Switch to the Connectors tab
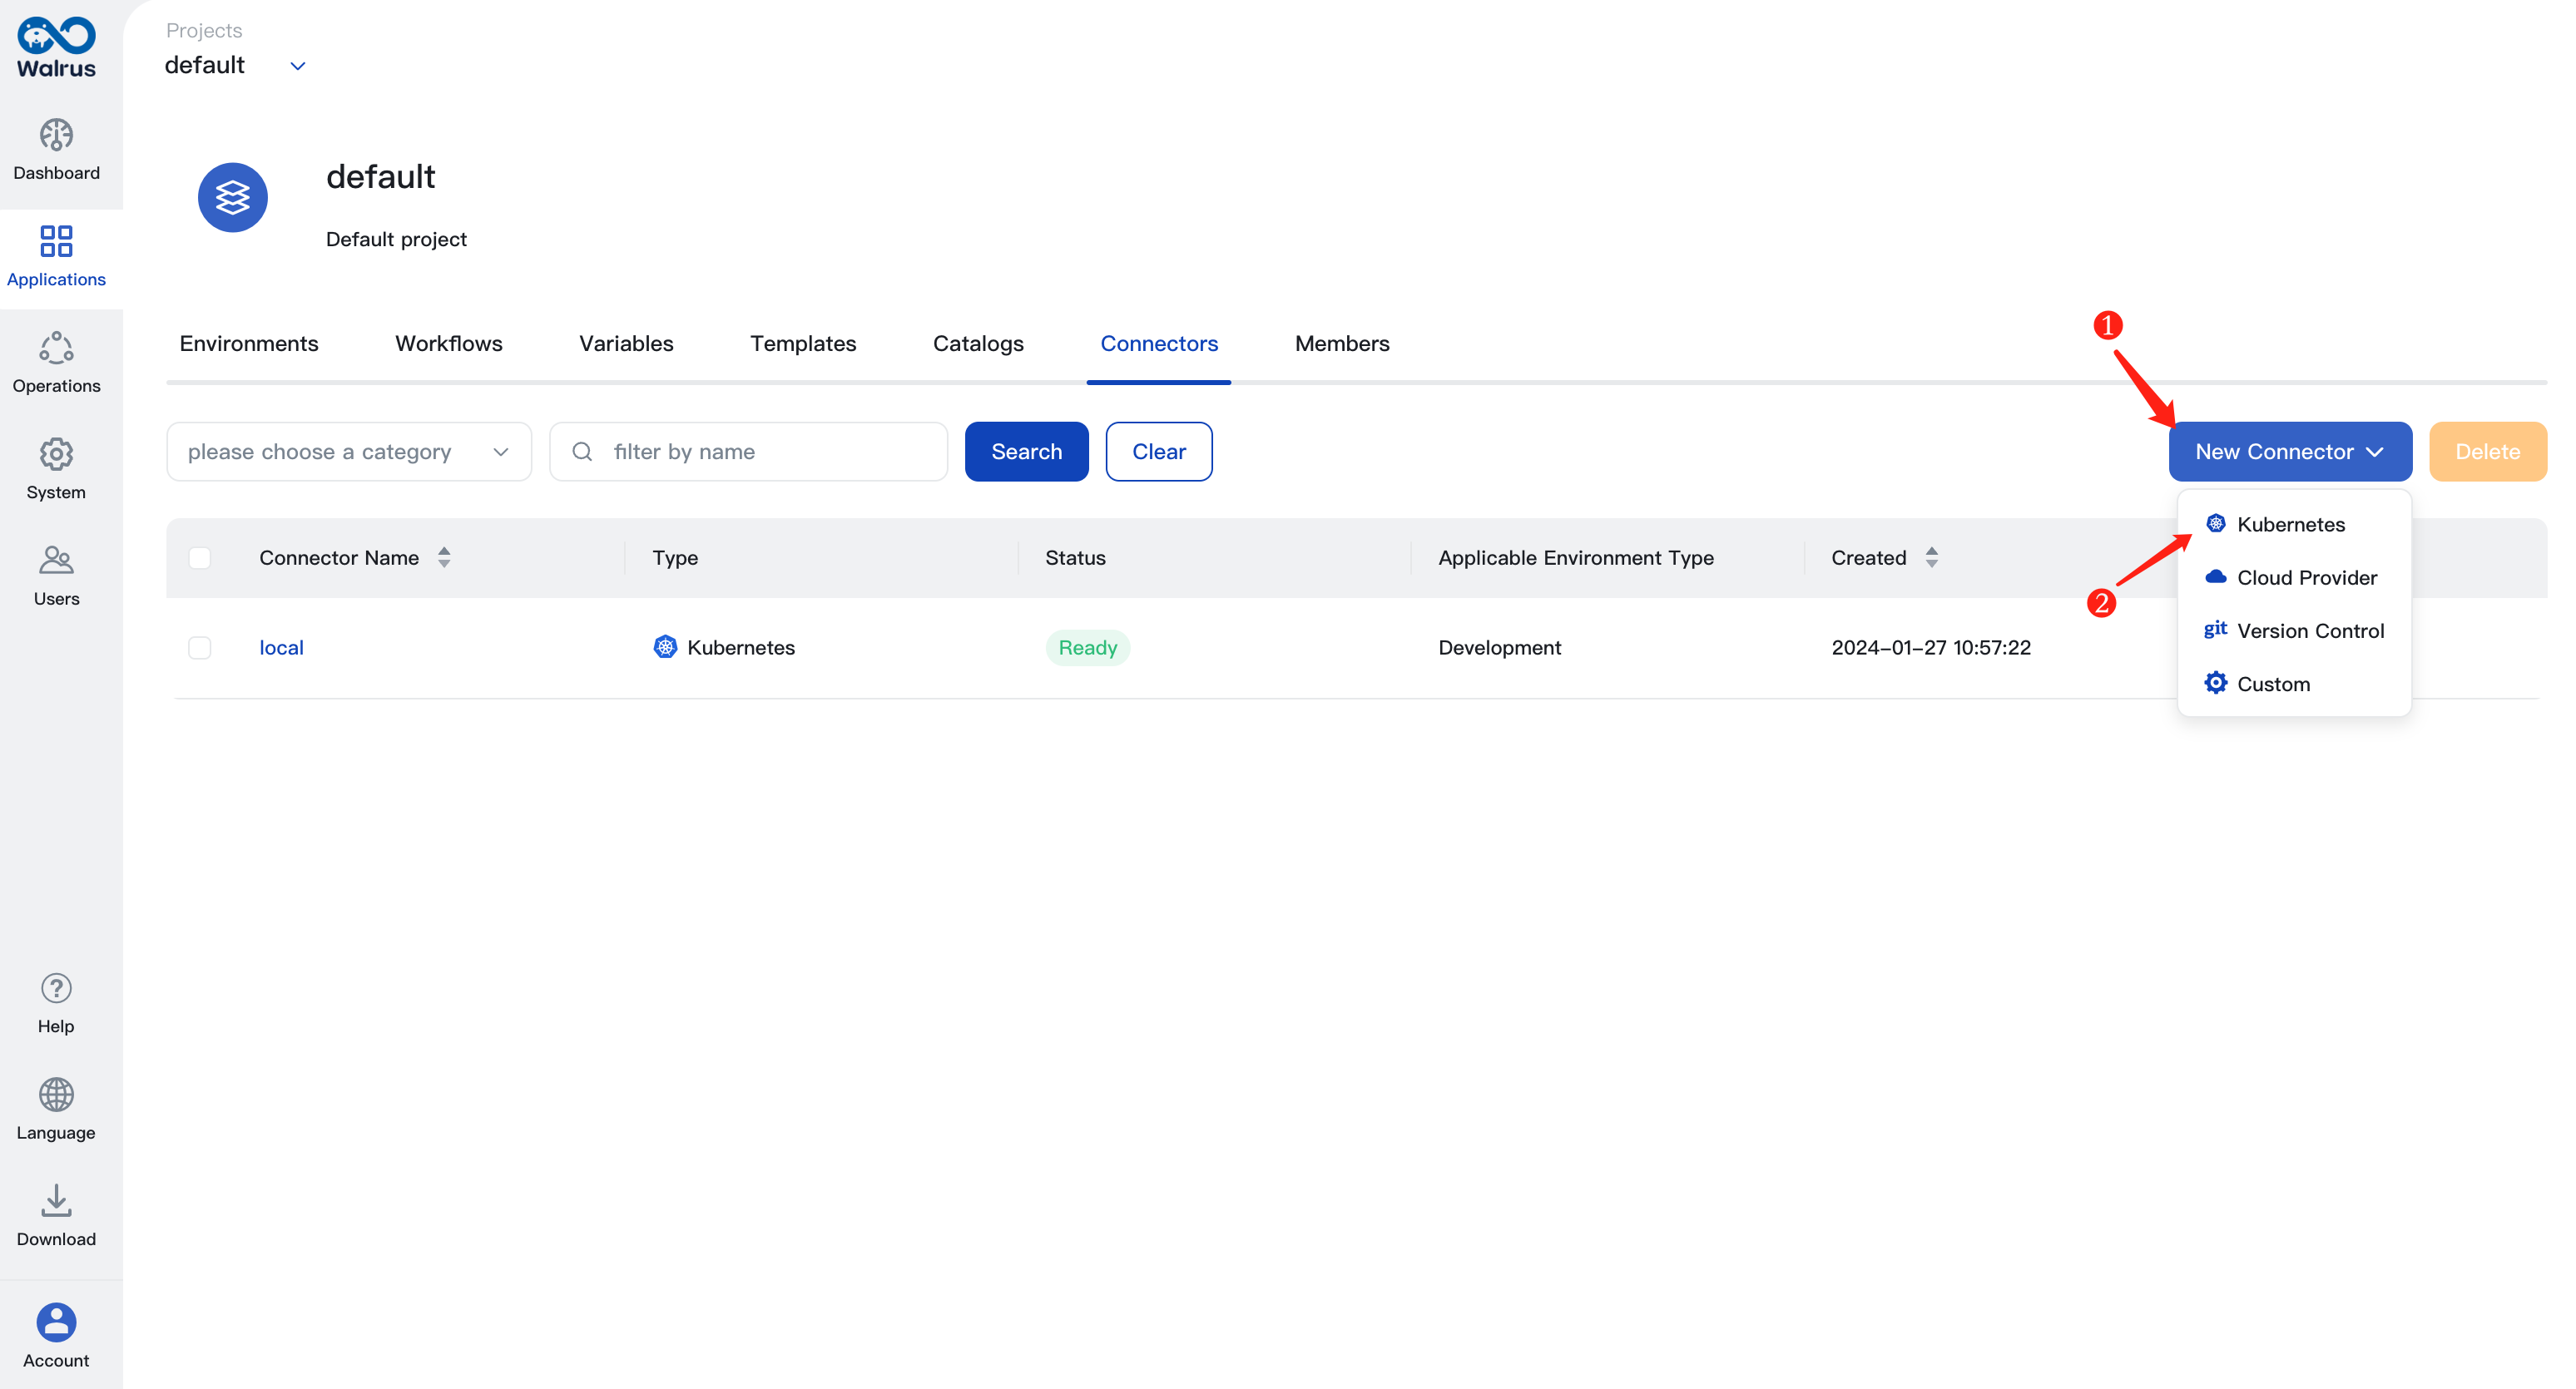The width and height of the screenshot is (2576, 1389). [x=1159, y=344]
